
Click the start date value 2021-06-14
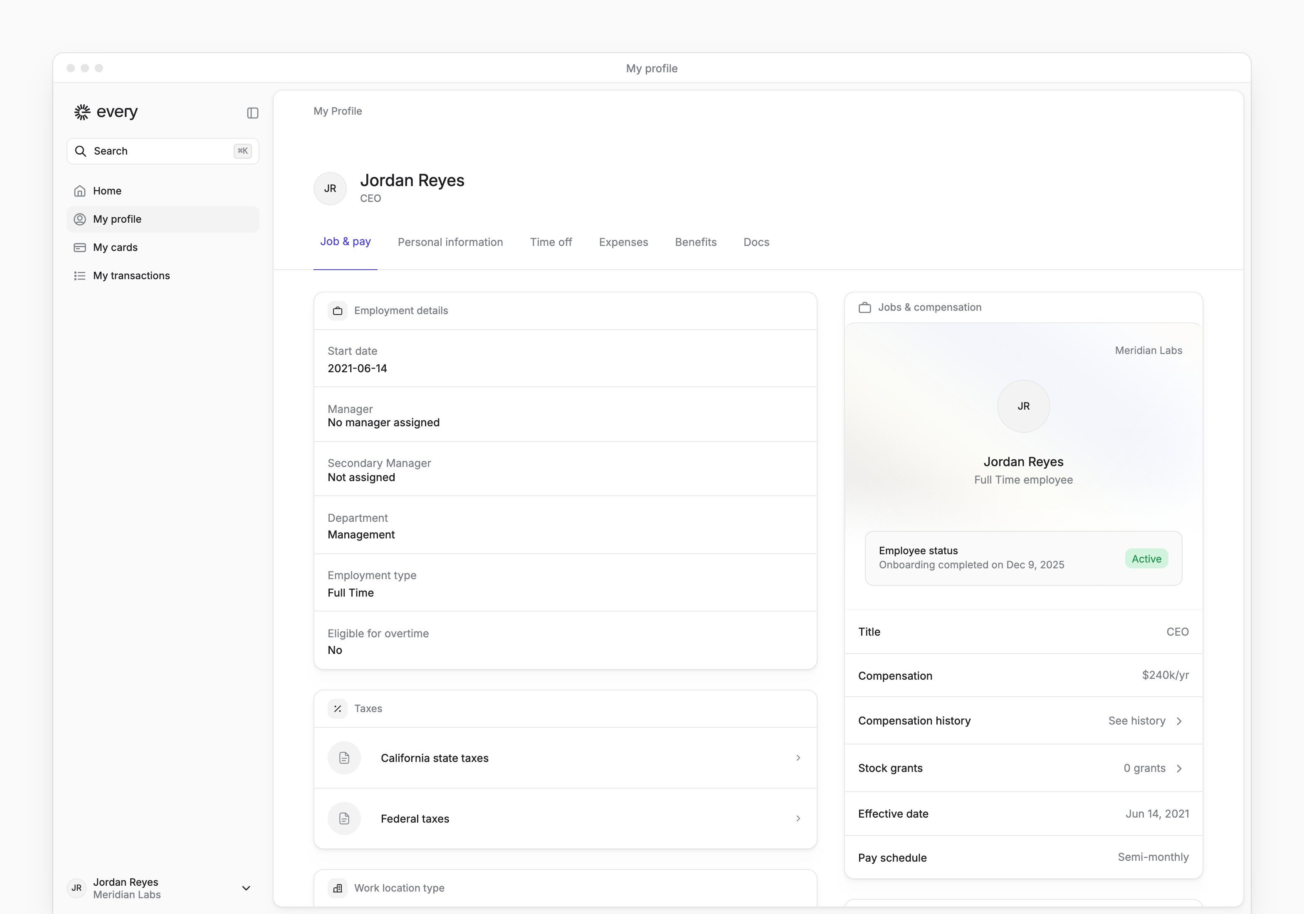[x=357, y=369]
